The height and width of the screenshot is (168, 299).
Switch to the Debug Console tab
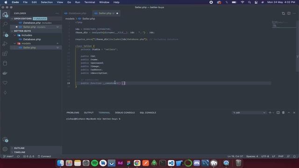[125, 113]
